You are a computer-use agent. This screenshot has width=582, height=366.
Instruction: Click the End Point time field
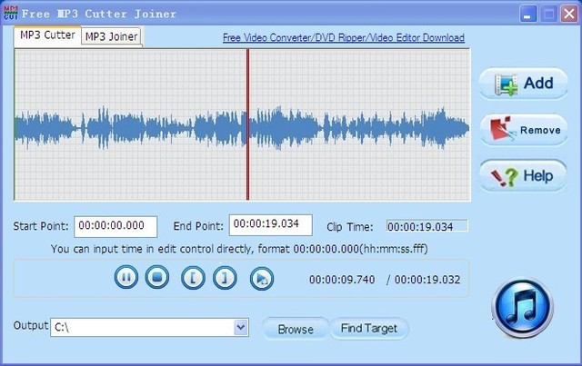pyautogui.click(x=271, y=224)
